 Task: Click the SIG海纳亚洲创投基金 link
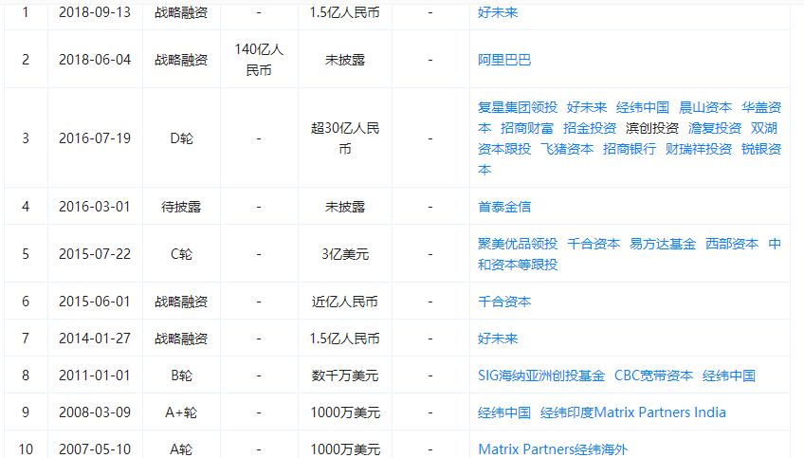pos(541,376)
